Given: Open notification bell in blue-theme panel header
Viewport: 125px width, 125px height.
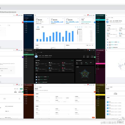Looking at the screenshot, I should (88, 15).
